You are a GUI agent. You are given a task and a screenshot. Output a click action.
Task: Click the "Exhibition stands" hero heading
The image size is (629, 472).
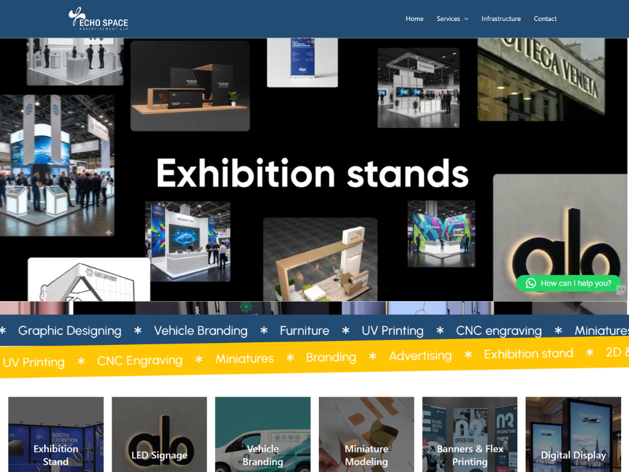(x=312, y=173)
